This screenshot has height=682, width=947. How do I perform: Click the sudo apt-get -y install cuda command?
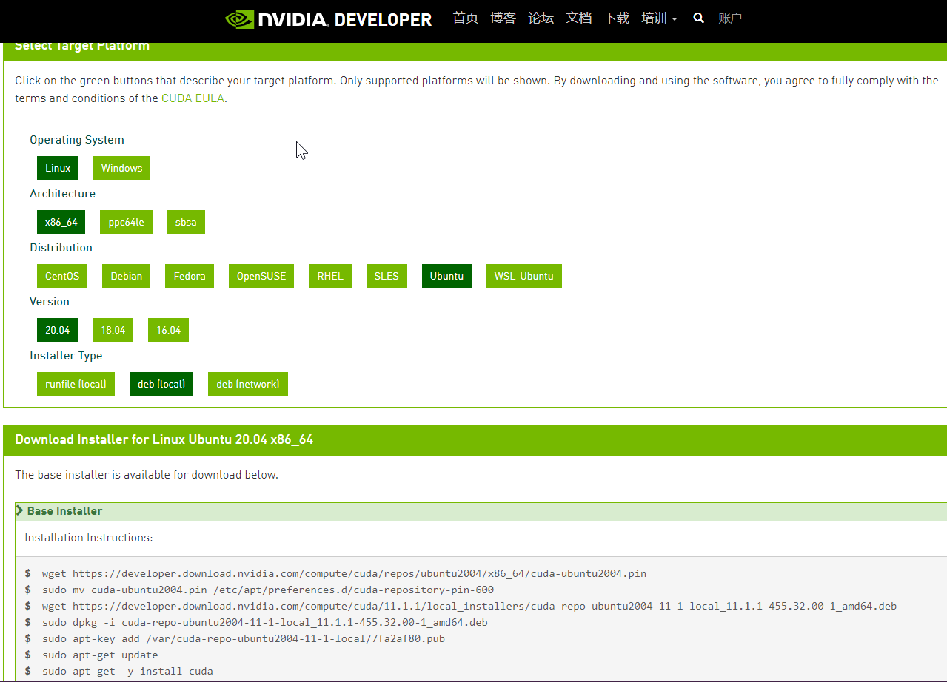coord(127,671)
